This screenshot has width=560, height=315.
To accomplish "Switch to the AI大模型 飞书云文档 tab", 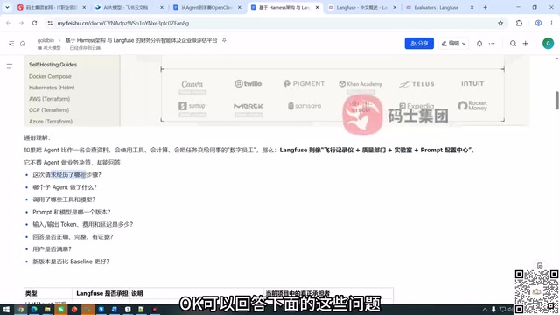I will (126, 7).
